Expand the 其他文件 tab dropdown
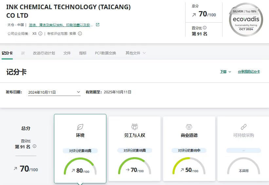The height and width of the screenshot is (185, 269). 135,53
